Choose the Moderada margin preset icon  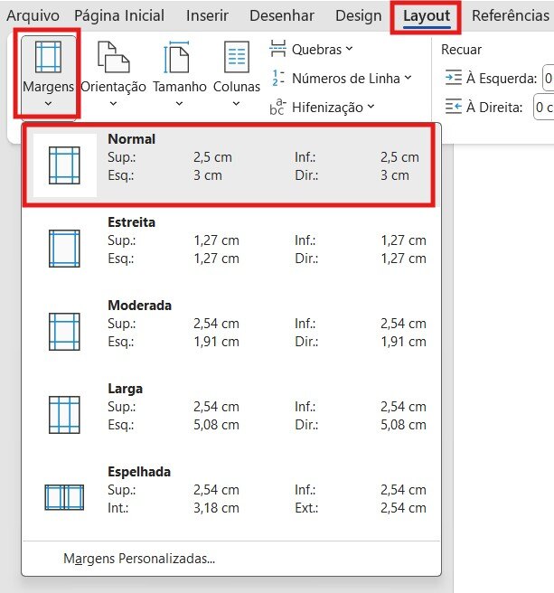click(64, 331)
